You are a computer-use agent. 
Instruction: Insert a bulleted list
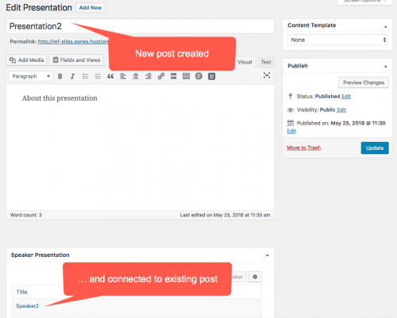pyautogui.click(x=85, y=76)
